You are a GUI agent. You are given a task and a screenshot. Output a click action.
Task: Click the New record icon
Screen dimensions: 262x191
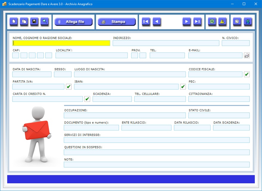click(14, 21)
